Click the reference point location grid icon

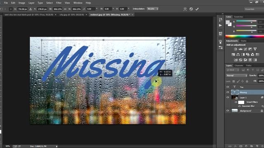tap(11, 9)
